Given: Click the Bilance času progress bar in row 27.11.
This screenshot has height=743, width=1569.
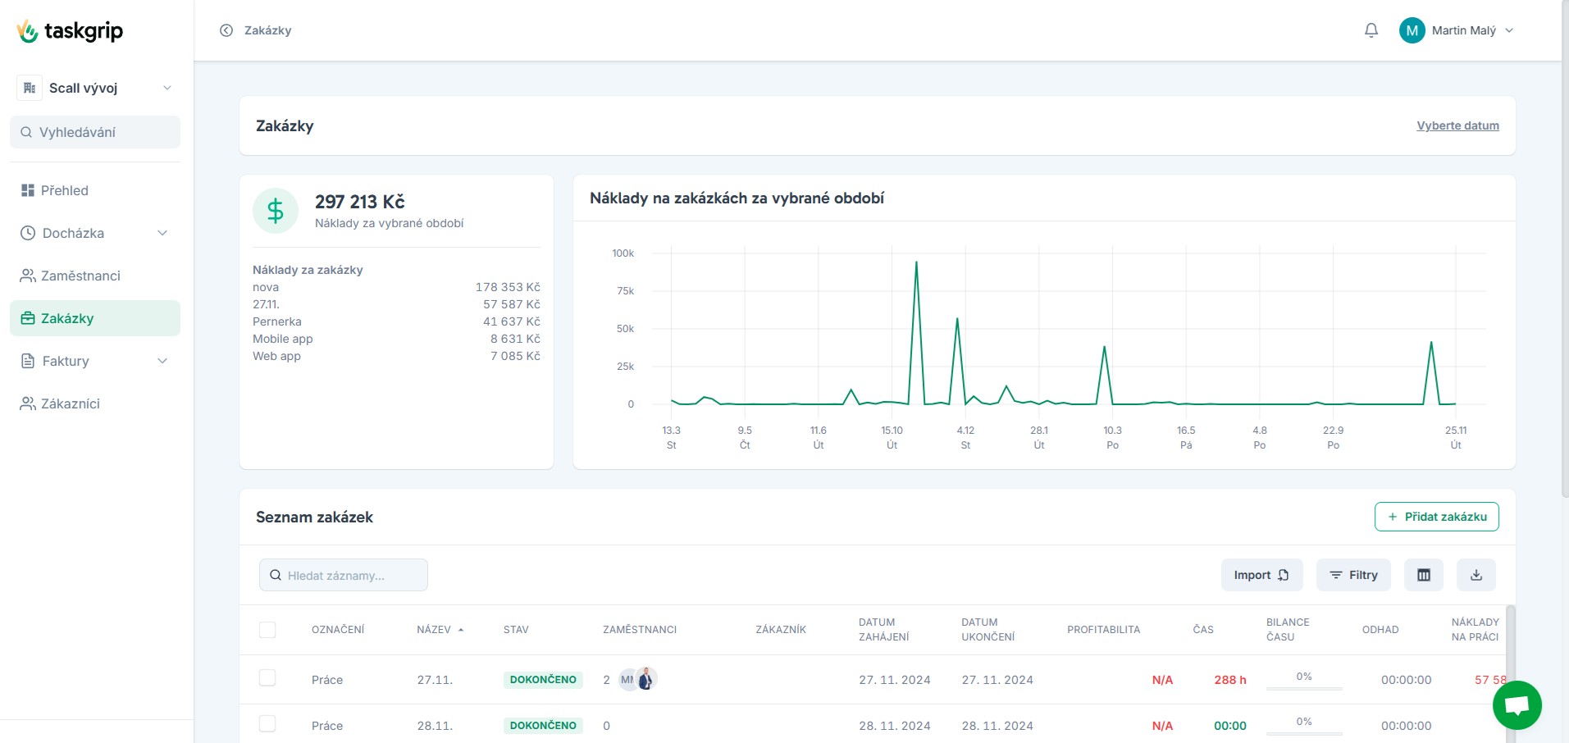Looking at the screenshot, I should (1304, 688).
